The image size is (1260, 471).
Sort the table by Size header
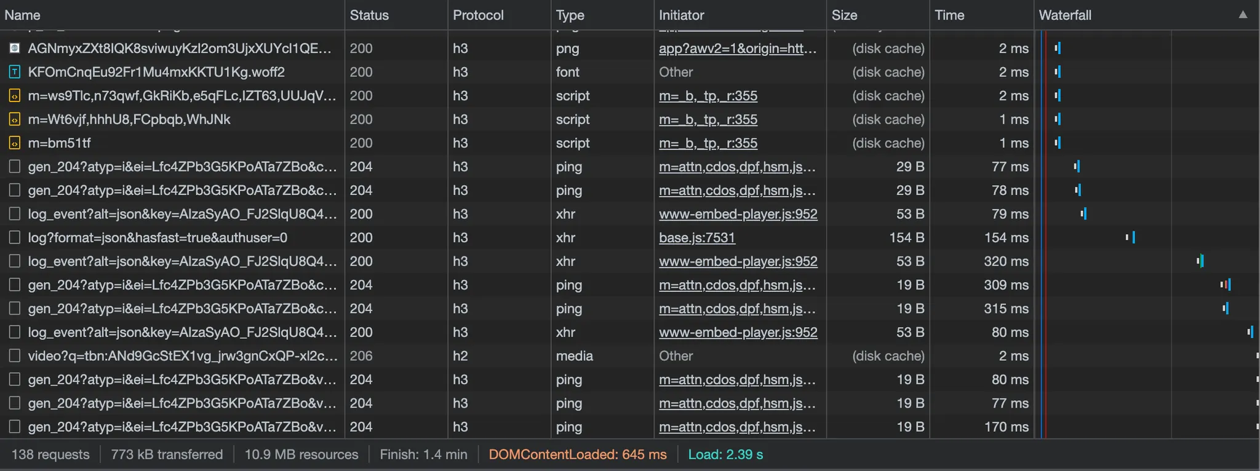coord(844,15)
